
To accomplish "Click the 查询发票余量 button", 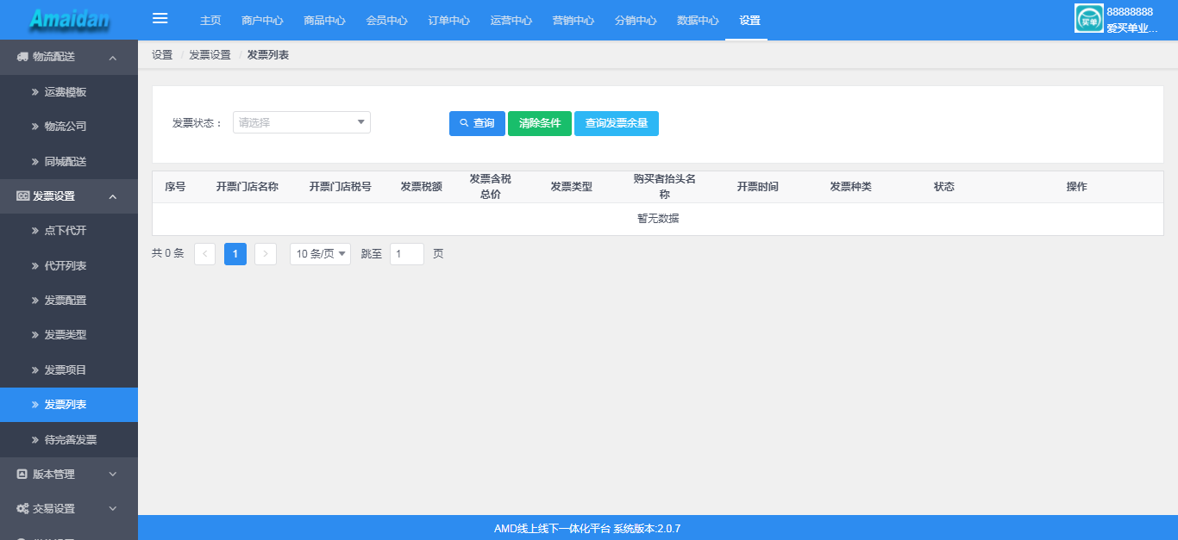I will [x=617, y=123].
